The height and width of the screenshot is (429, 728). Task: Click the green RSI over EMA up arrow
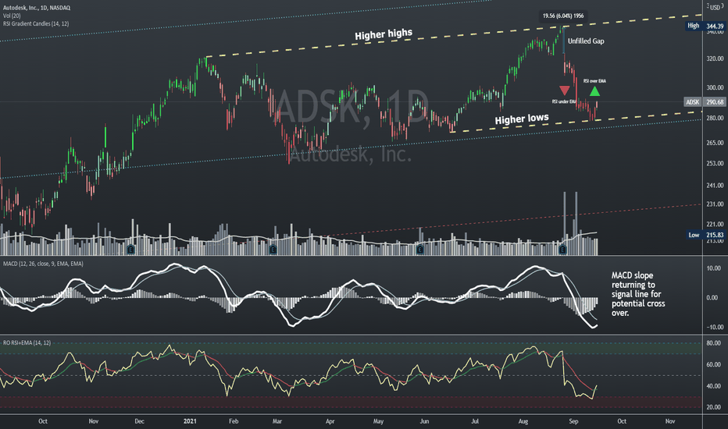pos(594,91)
